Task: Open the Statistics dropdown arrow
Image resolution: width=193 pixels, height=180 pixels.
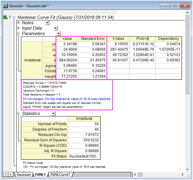Action: click(53, 114)
